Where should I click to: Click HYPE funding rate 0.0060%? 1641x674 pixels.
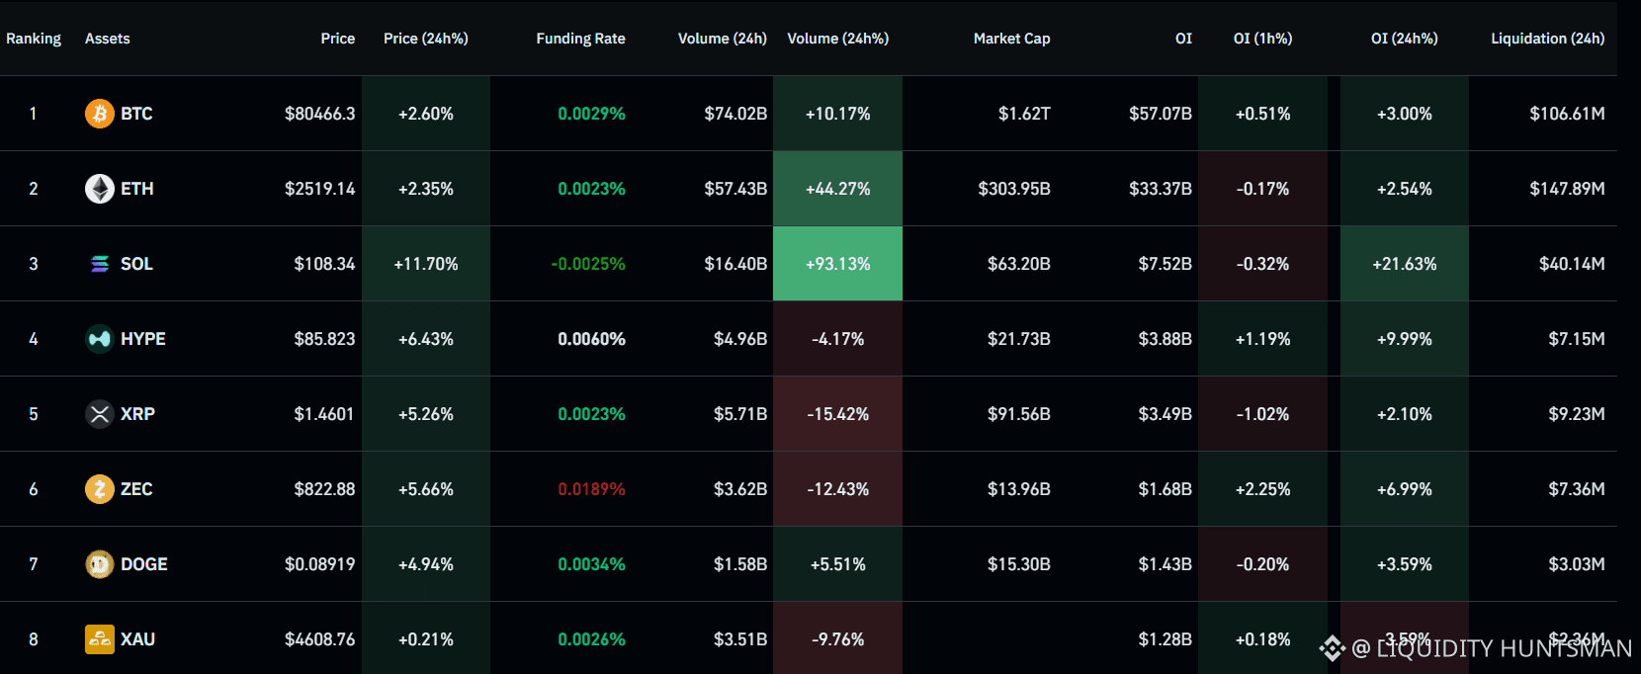592,339
